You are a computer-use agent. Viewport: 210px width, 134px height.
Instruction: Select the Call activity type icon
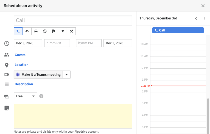(18, 31)
